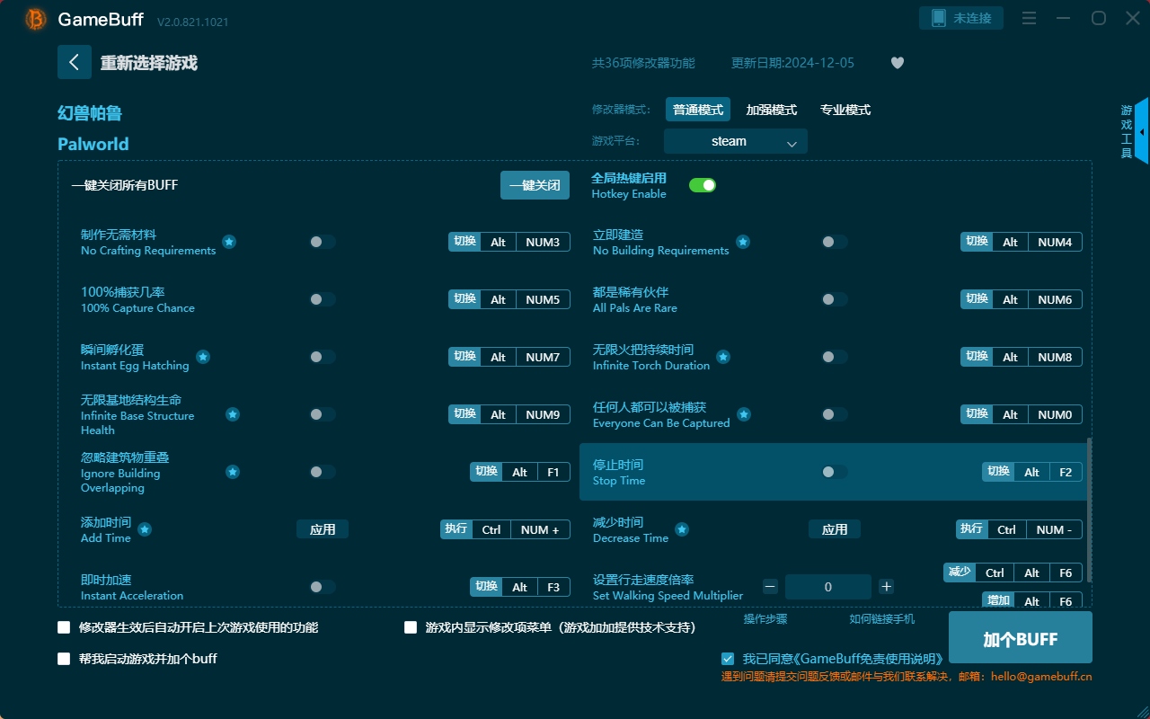1150x719 pixels.
Task: Enable the global hotkey toggle
Action: pos(703,184)
